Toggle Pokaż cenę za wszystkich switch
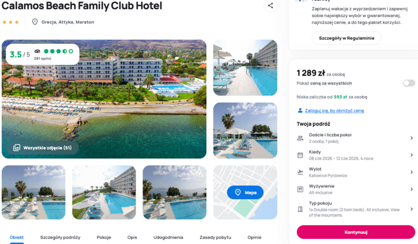418x244 pixels. point(409,83)
